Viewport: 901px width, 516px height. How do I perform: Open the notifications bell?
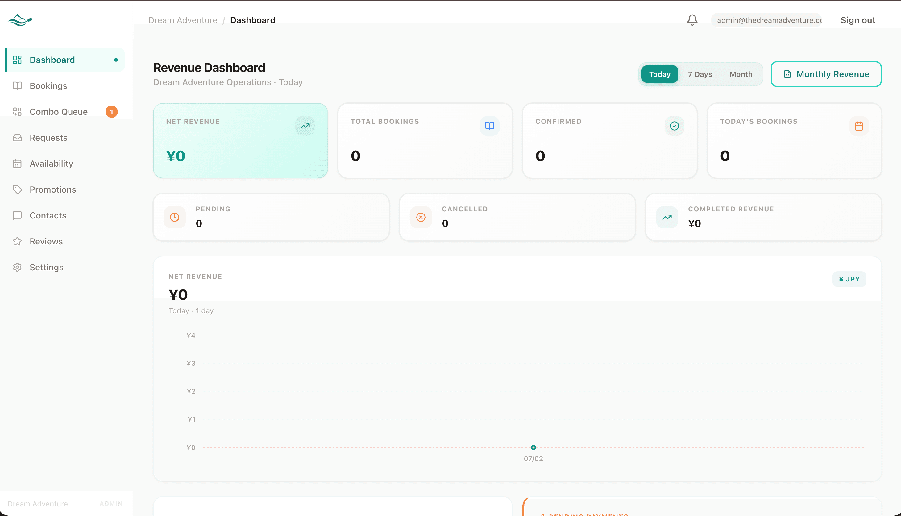692,20
